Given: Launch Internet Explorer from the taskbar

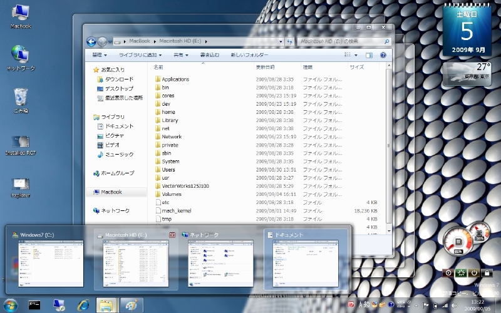Looking at the screenshot, I should [83, 305].
